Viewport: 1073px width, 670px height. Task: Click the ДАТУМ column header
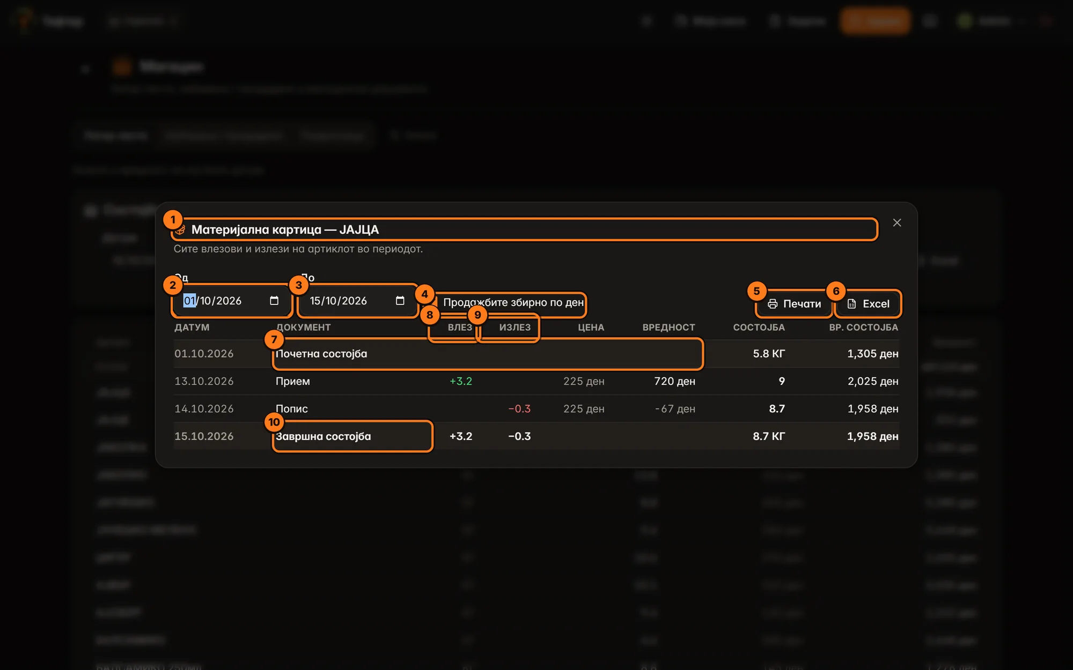click(x=192, y=327)
